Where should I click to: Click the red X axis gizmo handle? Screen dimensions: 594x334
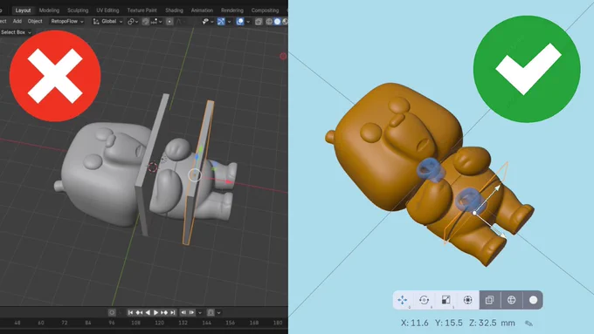(229, 182)
